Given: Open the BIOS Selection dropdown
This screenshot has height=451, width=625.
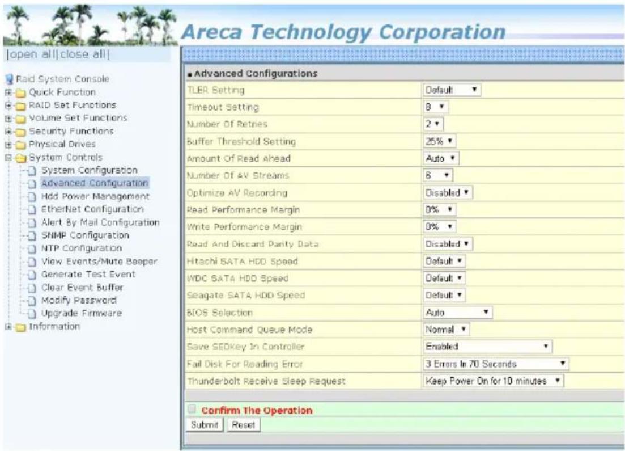Looking at the screenshot, I should pos(458,313).
